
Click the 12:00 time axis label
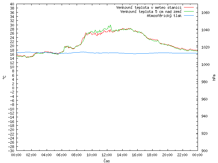[107, 155]
